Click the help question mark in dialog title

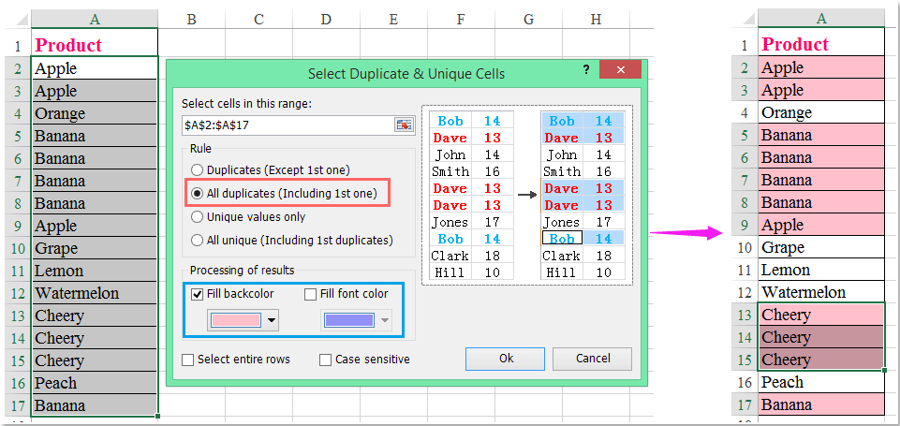click(585, 71)
